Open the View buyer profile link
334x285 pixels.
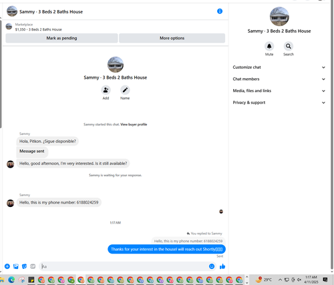134,124
